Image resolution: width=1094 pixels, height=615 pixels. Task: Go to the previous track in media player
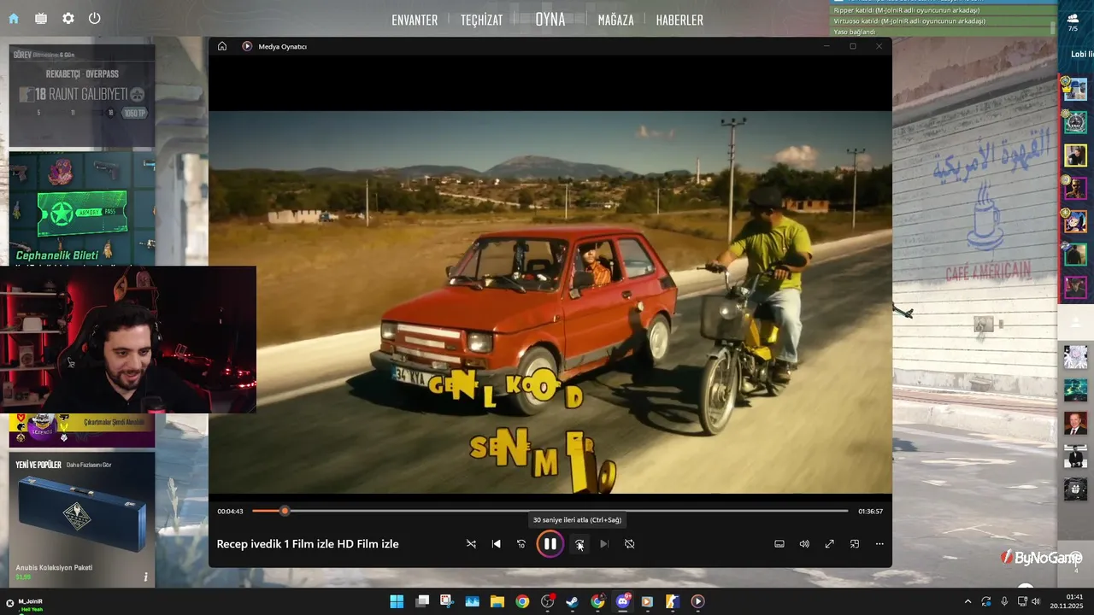[x=497, y=543]
